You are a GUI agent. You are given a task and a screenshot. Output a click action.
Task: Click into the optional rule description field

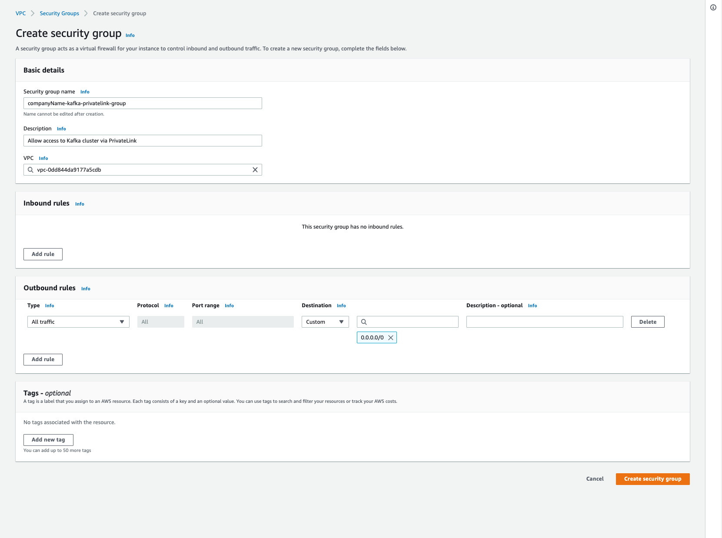click(544, 322)
